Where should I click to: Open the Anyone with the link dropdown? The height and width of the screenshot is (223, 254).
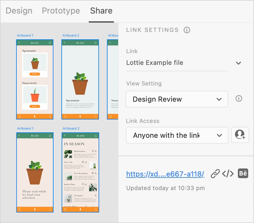[x=177, y=135]
